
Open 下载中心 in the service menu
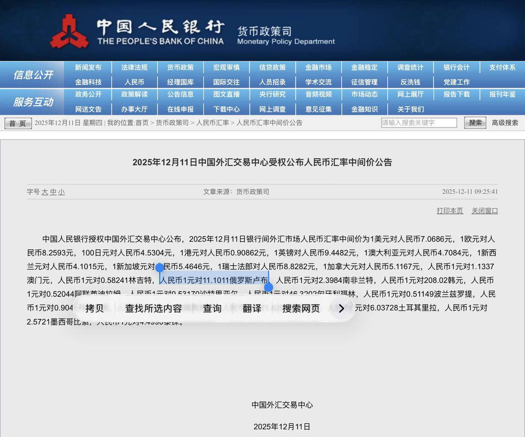pos(226,109)
